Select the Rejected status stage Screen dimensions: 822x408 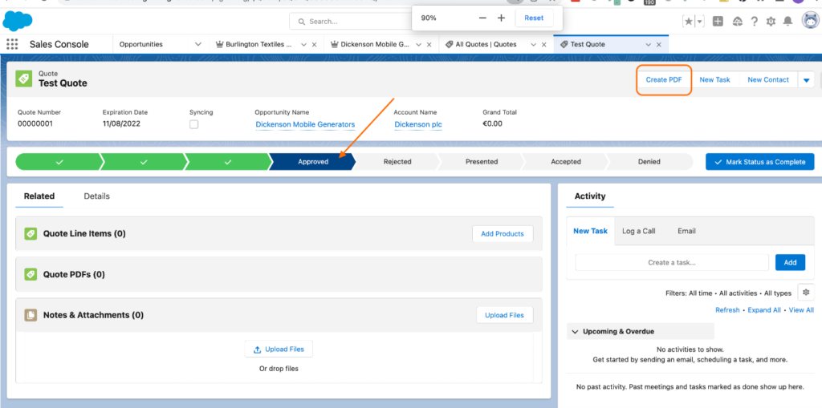coord(397,162)
